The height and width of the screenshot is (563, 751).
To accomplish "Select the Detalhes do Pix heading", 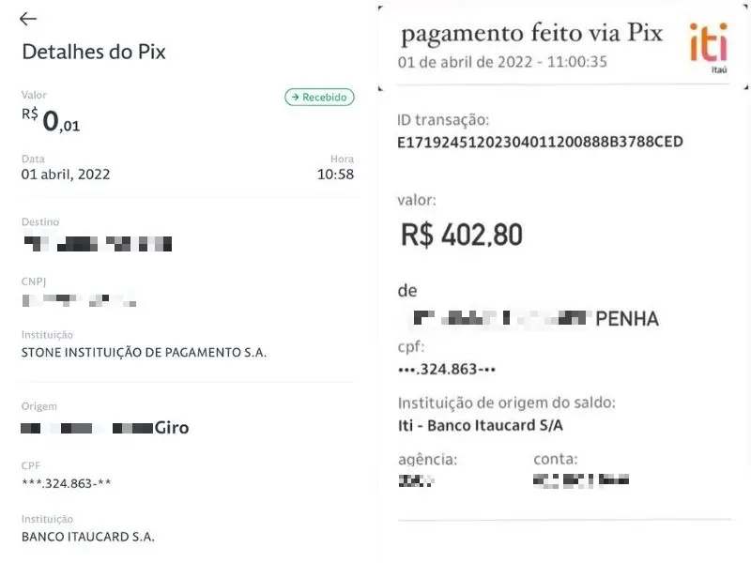I will pos(94,52).
